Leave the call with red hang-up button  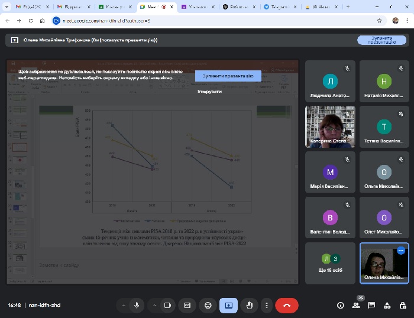coord(287,305)
